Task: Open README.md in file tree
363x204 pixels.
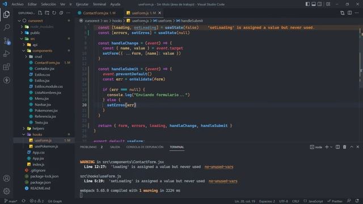Action: coord(40,188)
